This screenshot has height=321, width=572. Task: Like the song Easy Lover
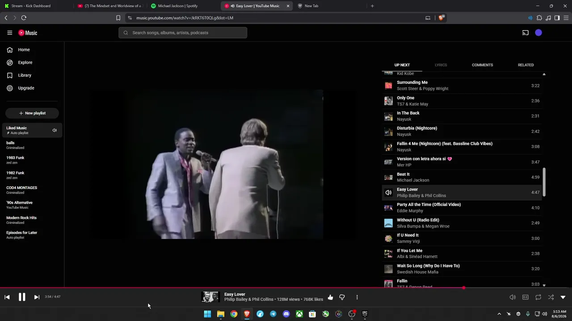coord(330,297)
